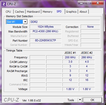Click the CAS# Latency 4.0 cell

point(87,62)
